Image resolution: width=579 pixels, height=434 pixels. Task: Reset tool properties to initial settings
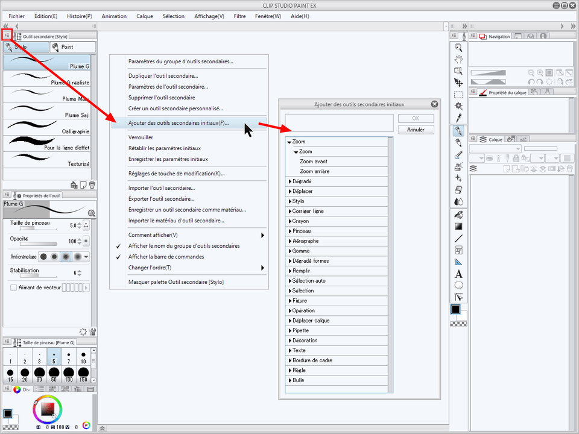tap(83, 332)
